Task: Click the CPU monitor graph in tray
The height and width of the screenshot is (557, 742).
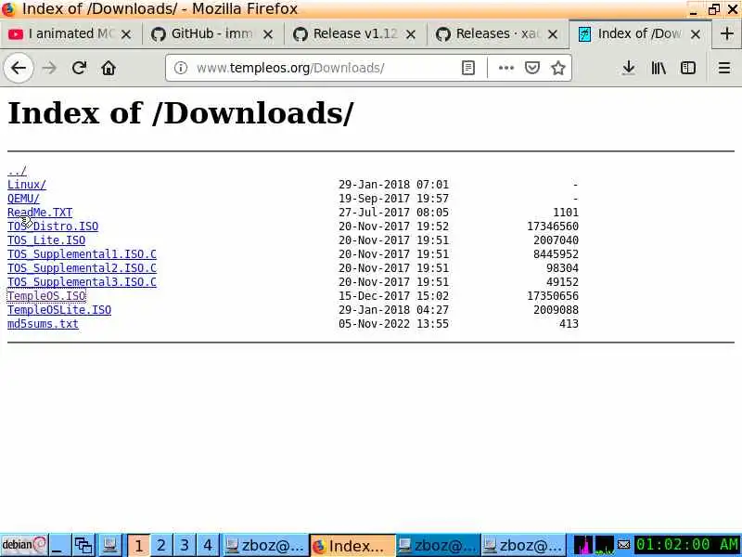Action: [583, 545]
